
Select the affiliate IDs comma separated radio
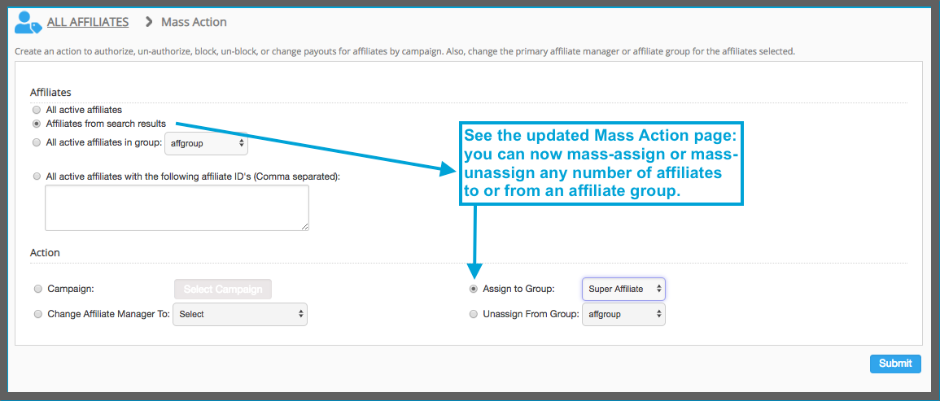(x=37, y=177)
